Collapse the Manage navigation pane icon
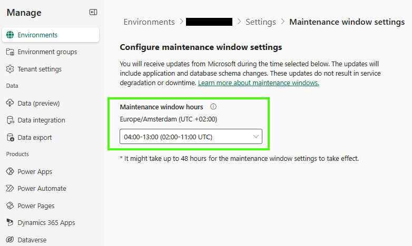The width and height of the screenshot is (412, 246). click(93, 12)
